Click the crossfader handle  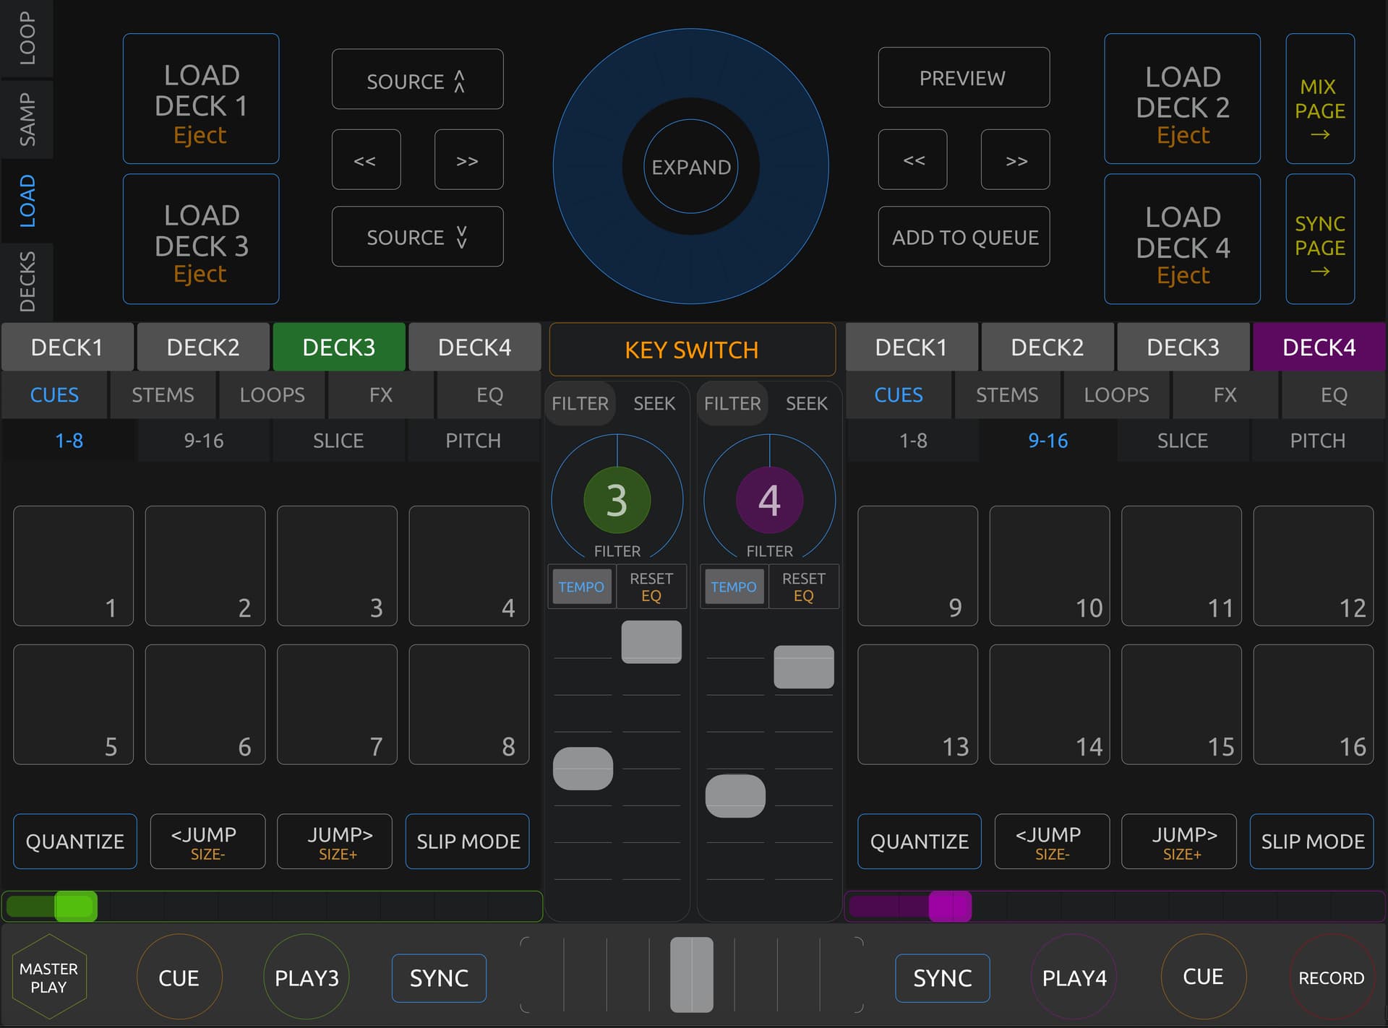[x=692, y=975]
